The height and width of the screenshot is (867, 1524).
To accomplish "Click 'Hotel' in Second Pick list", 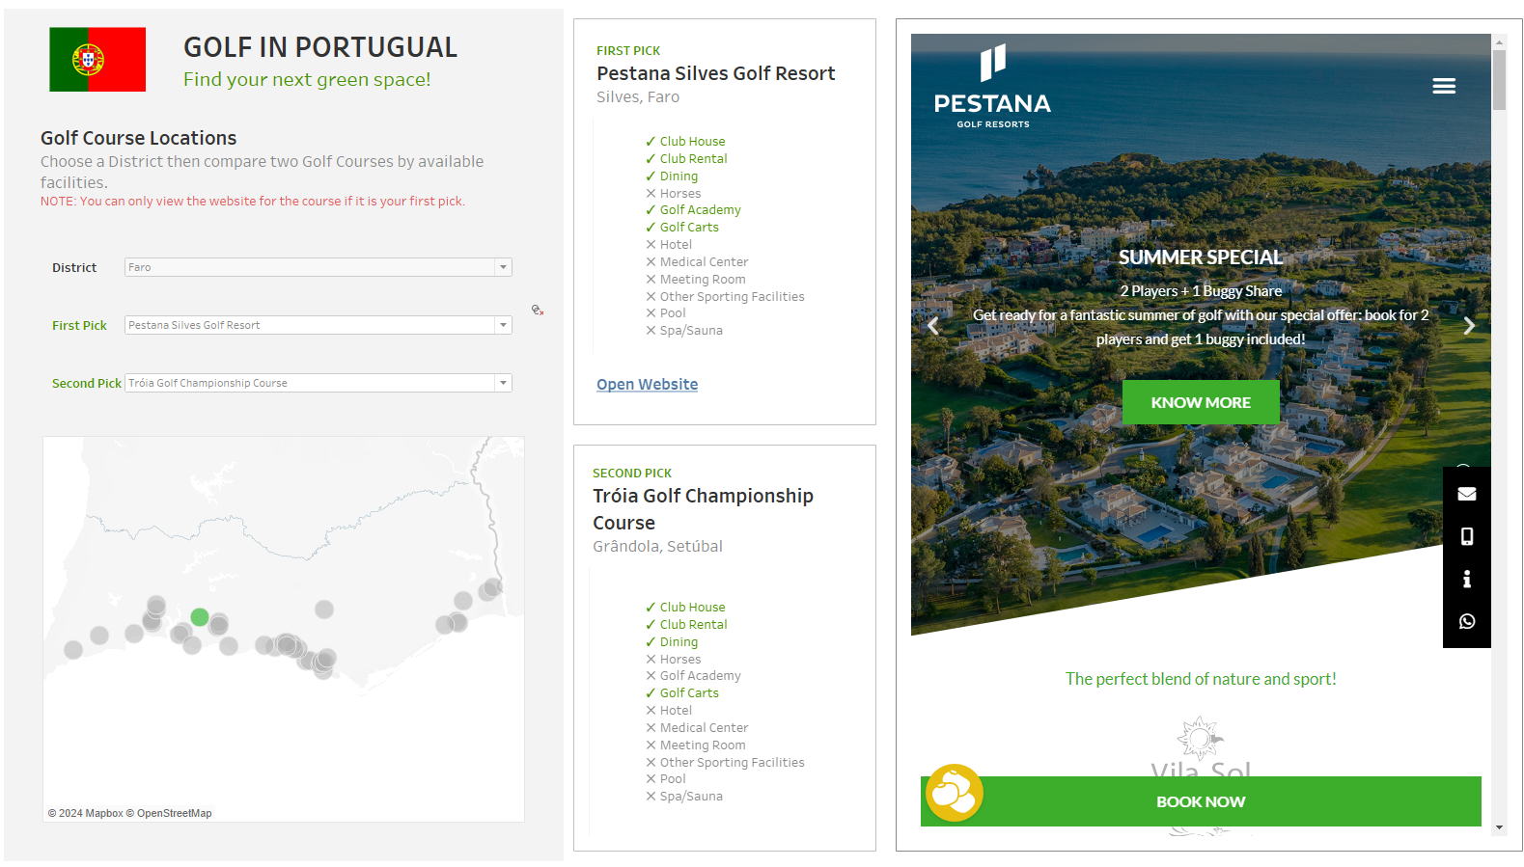I will point(676,710).
